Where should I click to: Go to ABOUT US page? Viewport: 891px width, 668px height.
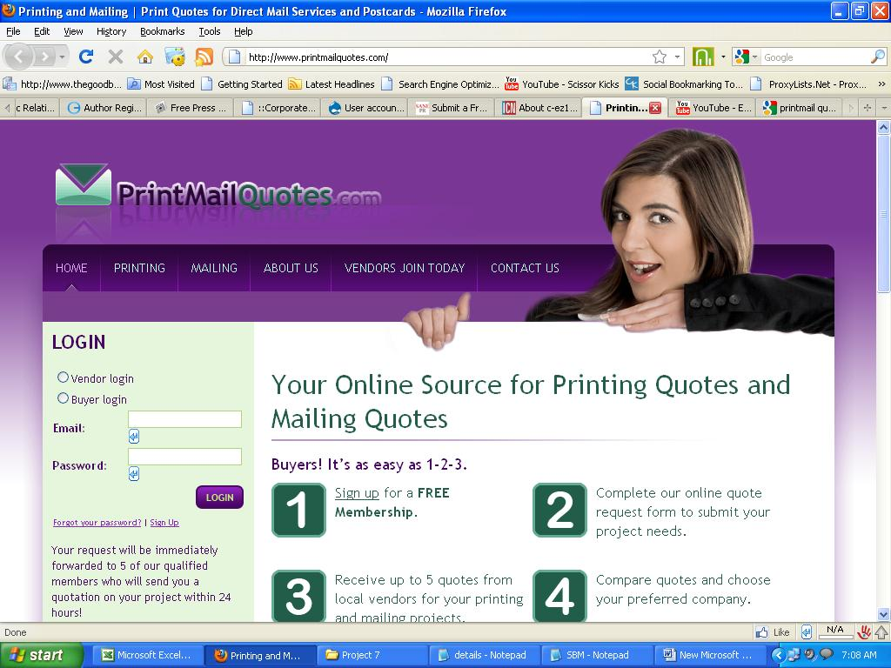pyautogui.click(x=291, y=268)
